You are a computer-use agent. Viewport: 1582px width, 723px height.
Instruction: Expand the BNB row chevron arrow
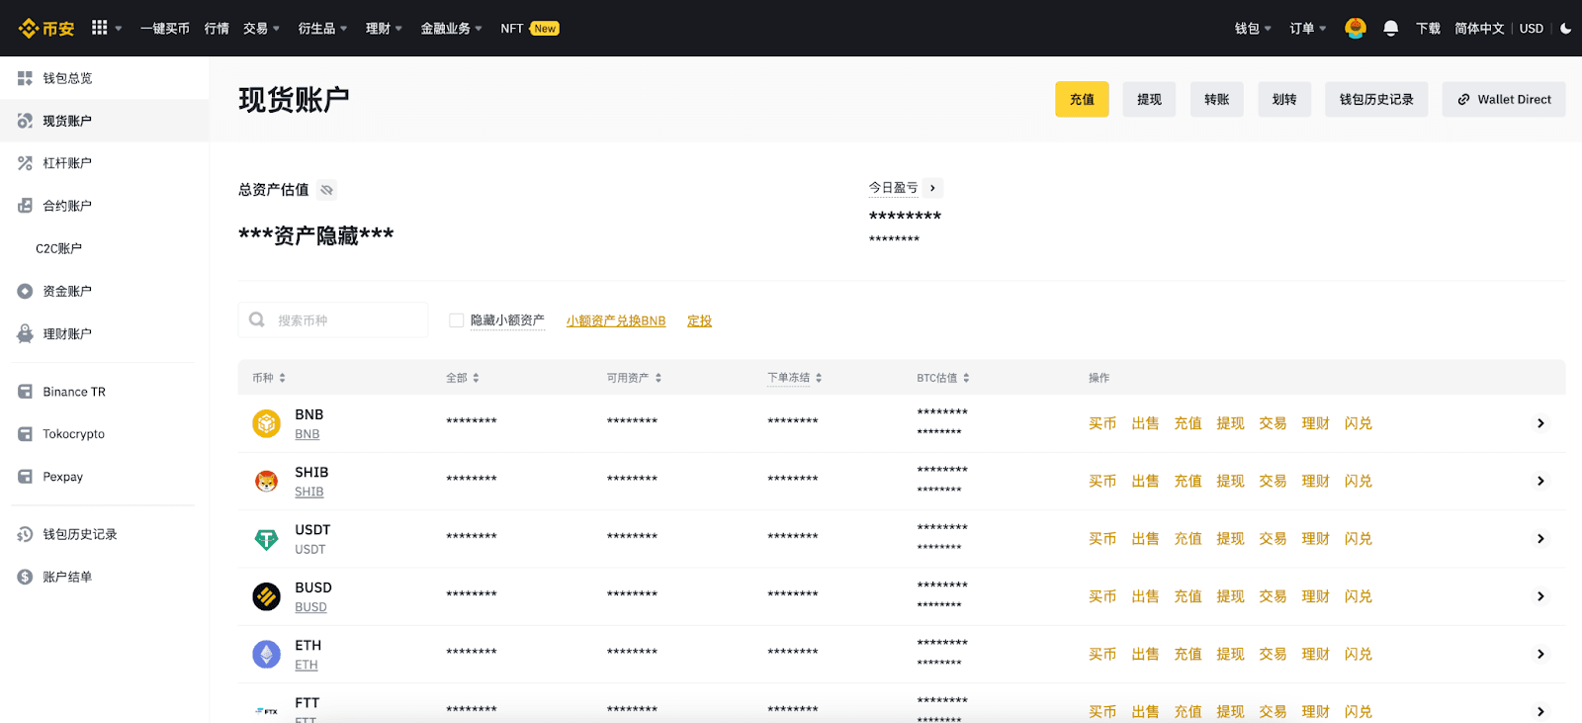(x=1540, y=423)
